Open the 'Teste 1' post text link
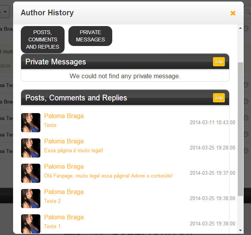 click(x=53, y=227)
